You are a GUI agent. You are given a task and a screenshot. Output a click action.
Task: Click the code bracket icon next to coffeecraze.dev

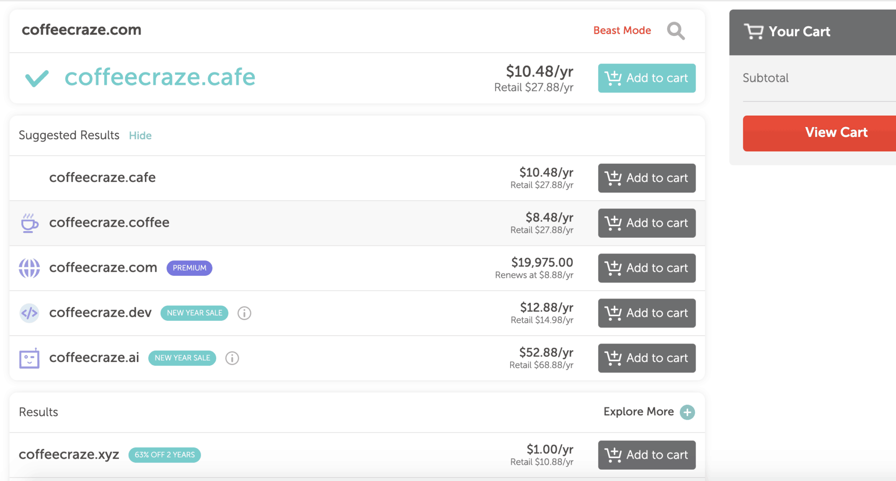(30, 312)
